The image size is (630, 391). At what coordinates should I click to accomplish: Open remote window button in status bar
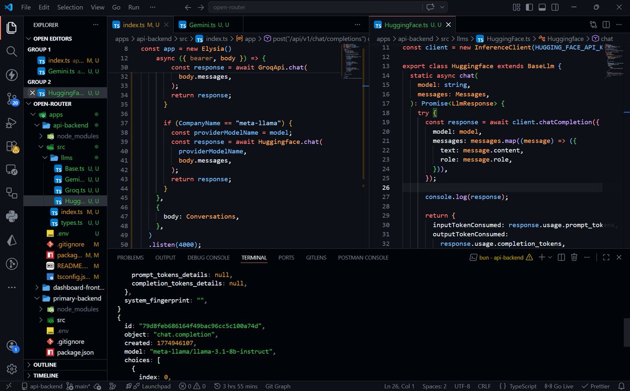point(10,386)
